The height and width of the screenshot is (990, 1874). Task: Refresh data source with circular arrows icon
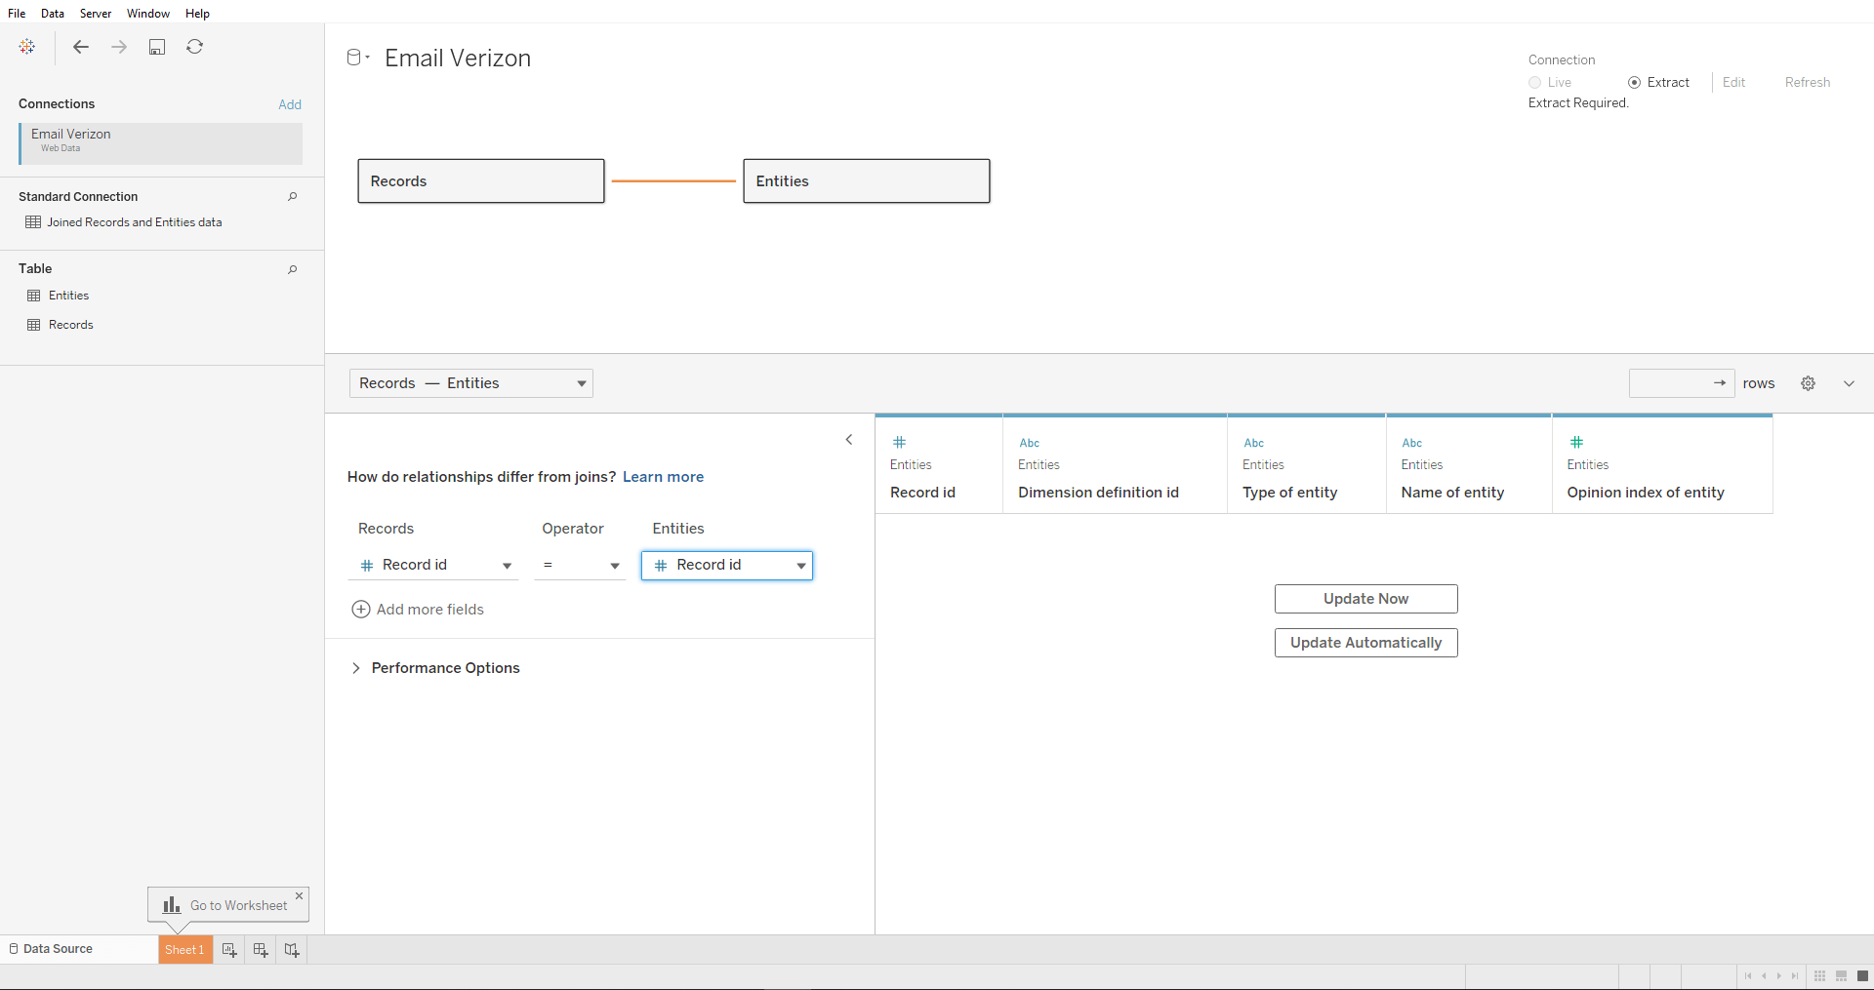point(195,47)
